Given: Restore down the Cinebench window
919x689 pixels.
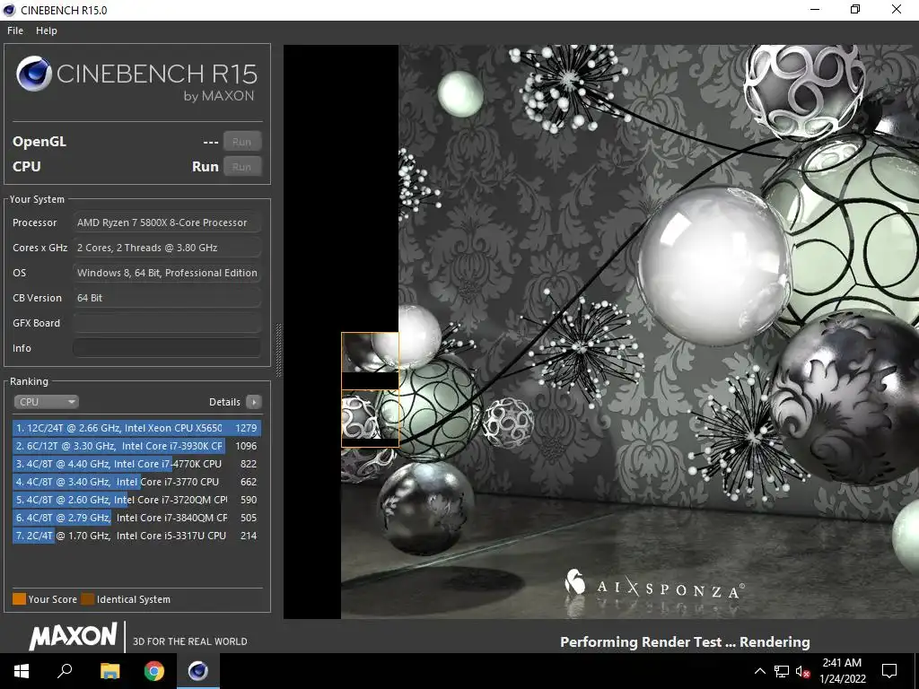Looking at the screenshot, I should [855, 9].
